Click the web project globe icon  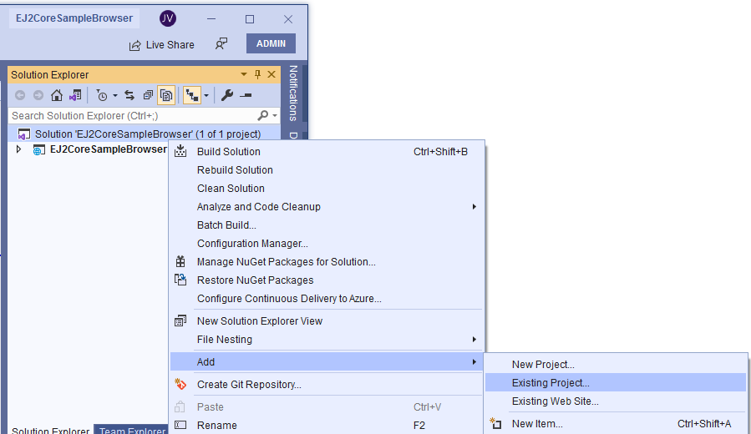click(38, 149)
